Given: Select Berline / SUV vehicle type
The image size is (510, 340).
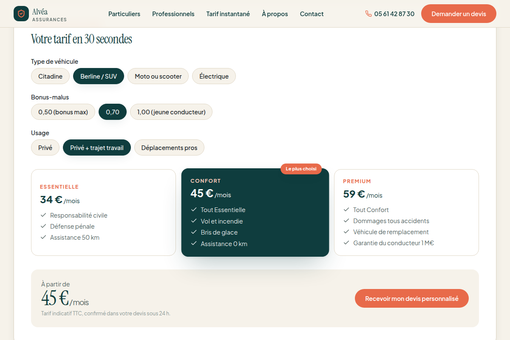Looking at the screenshot, I should (99, 76).
